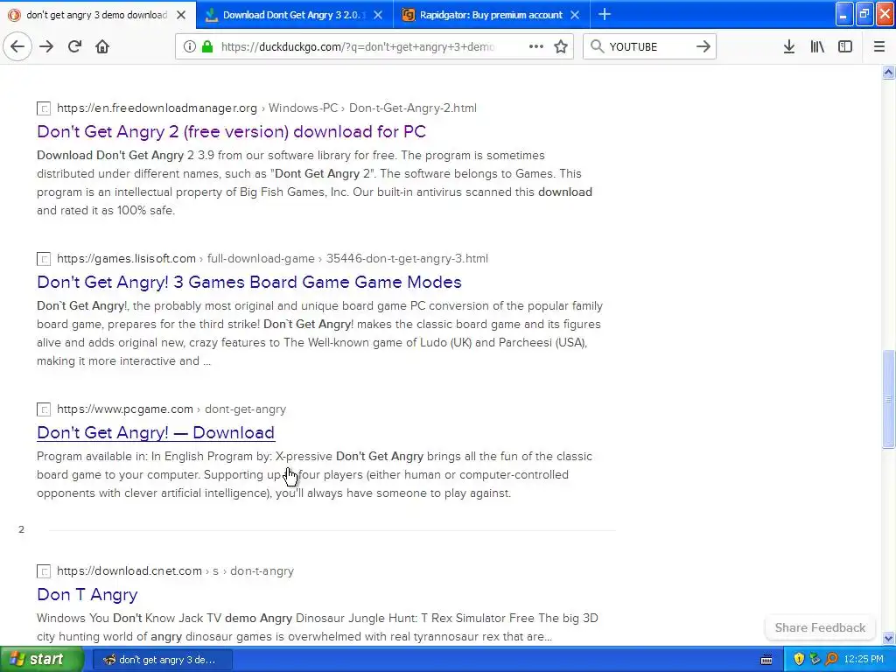Viewport: 896px width, 672px height.
Task: Open Don't Get Angry 2 free version link
Action: 231,131
